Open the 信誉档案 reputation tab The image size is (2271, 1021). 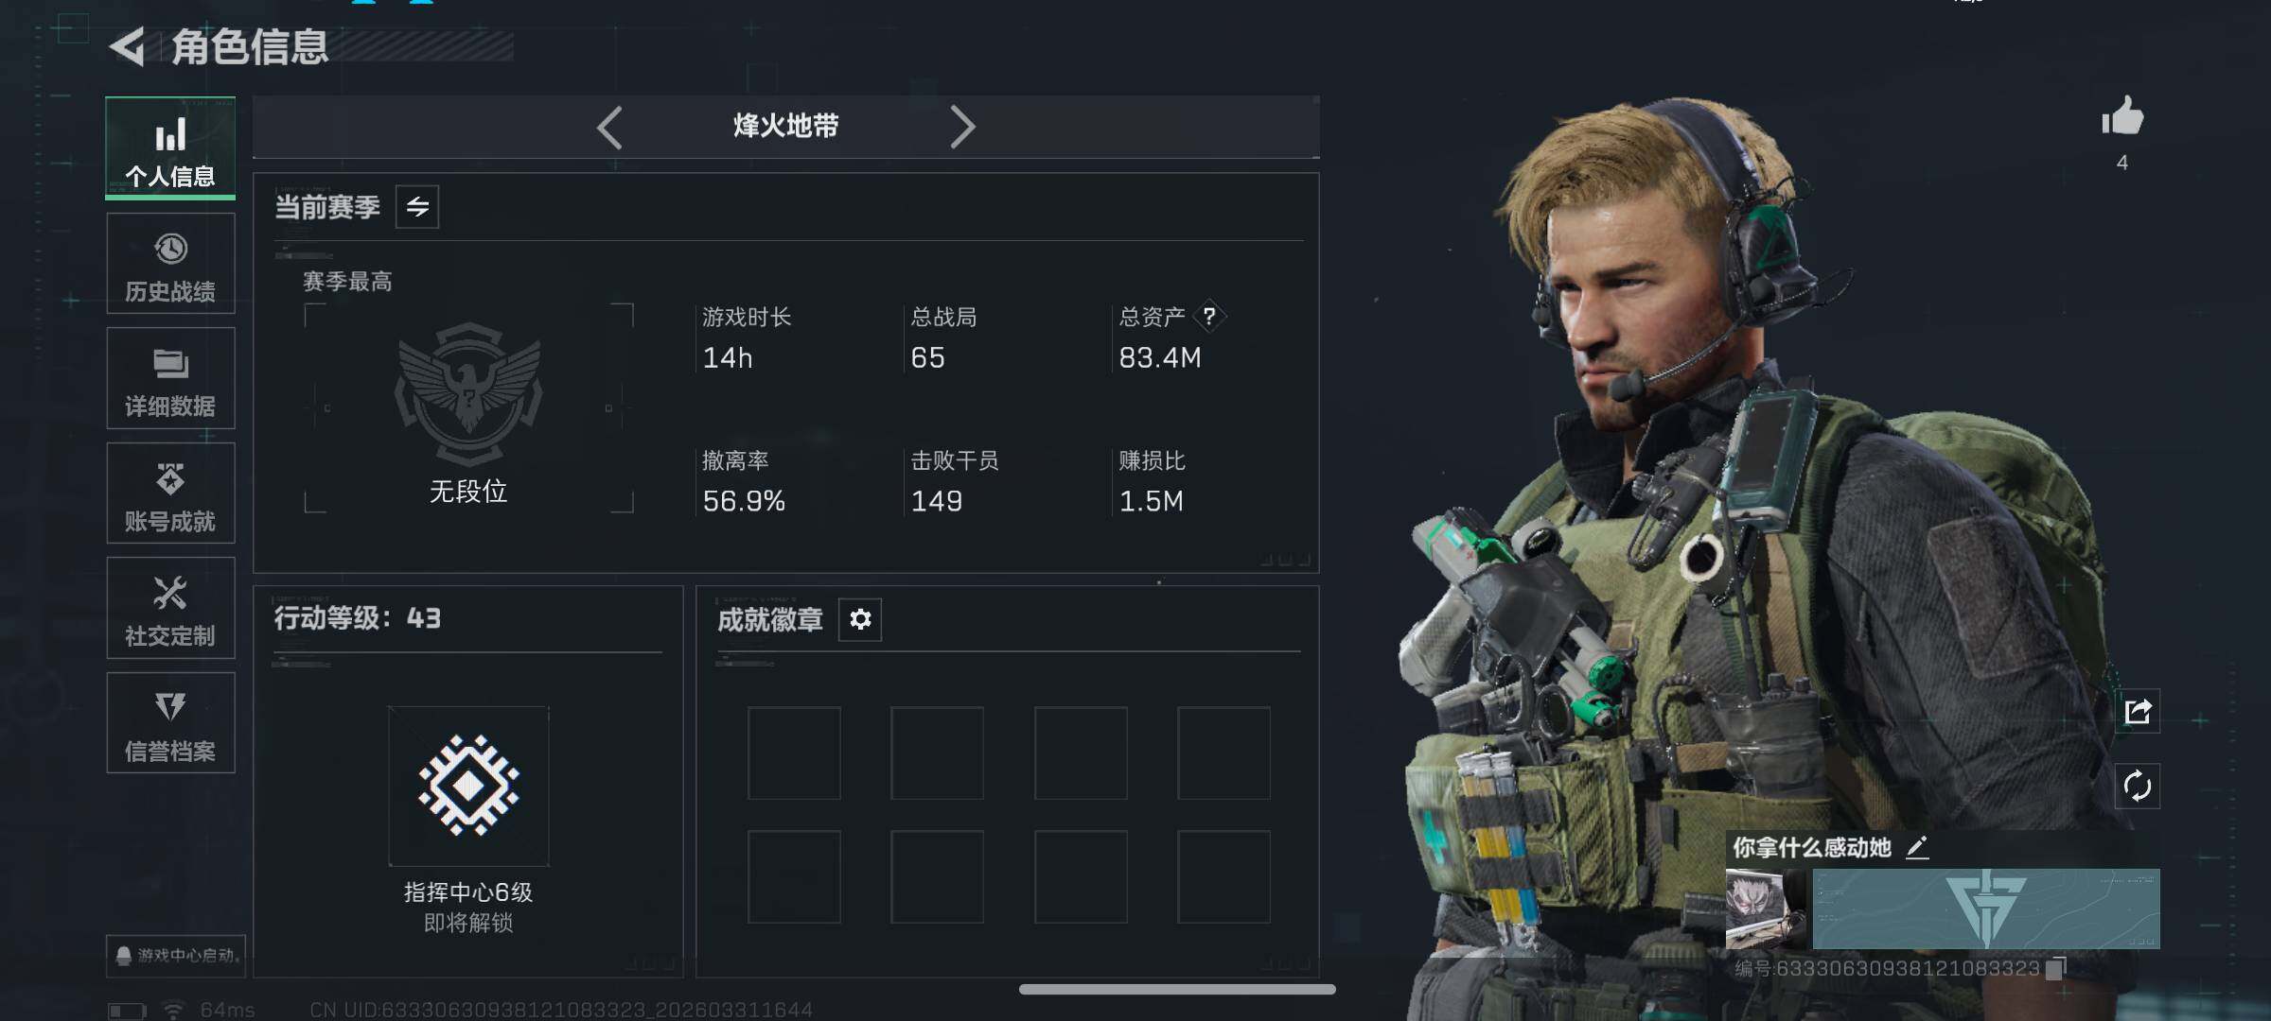click(170, 723)
